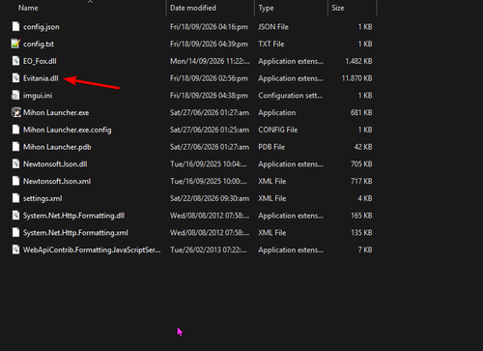Click the Application type cell of Mihon Launcher.exe
This screenshot has height=351, width=483.
tap(277, 112)
